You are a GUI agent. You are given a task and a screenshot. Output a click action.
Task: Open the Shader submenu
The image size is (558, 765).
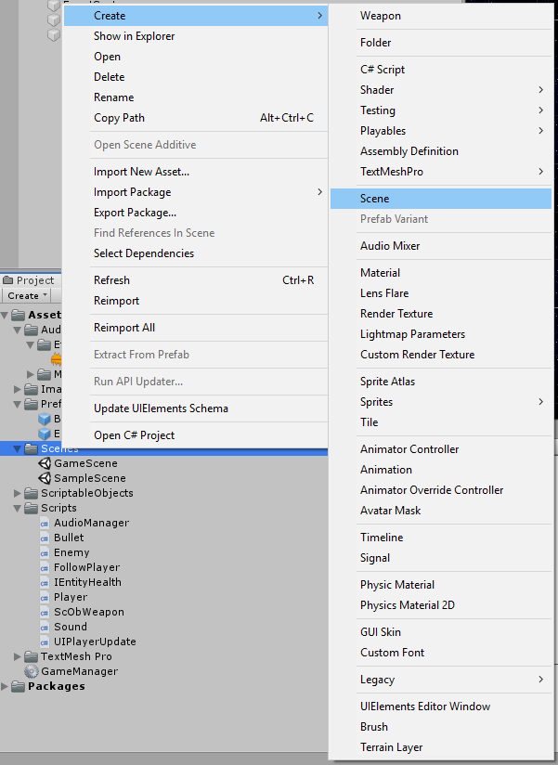[441, 90]
